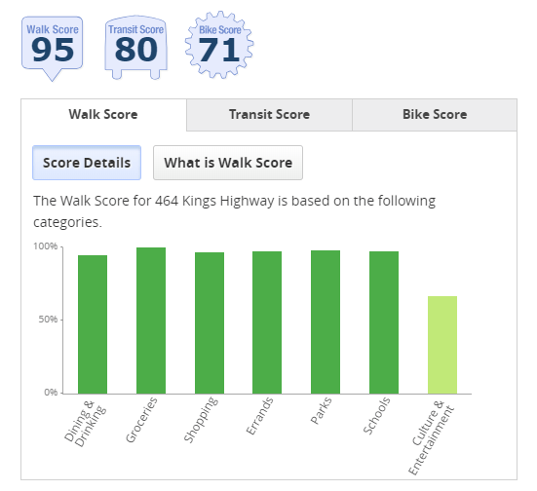Select the Errands bar
This screenshot has width=537, height=491.
click(267, 322)
